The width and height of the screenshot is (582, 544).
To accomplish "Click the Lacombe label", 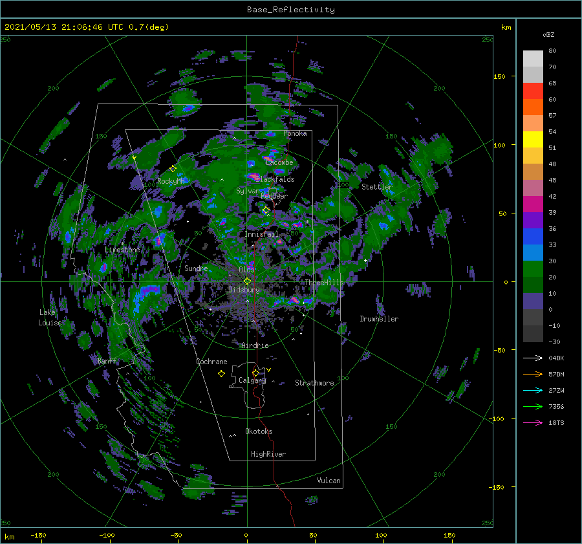I will tap(279, 162).
